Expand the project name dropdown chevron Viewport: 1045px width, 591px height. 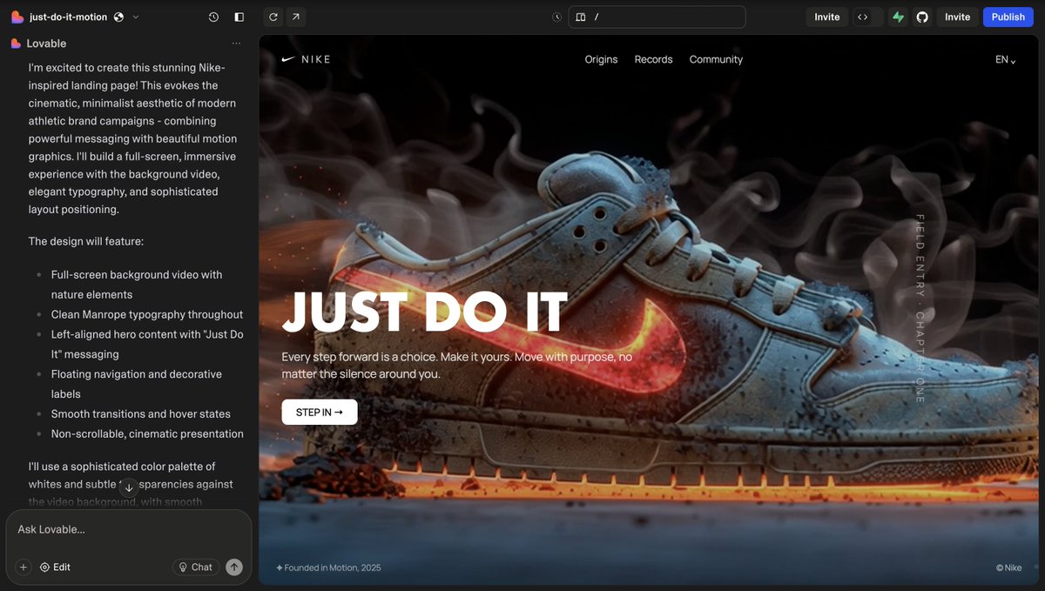(136, 17)
